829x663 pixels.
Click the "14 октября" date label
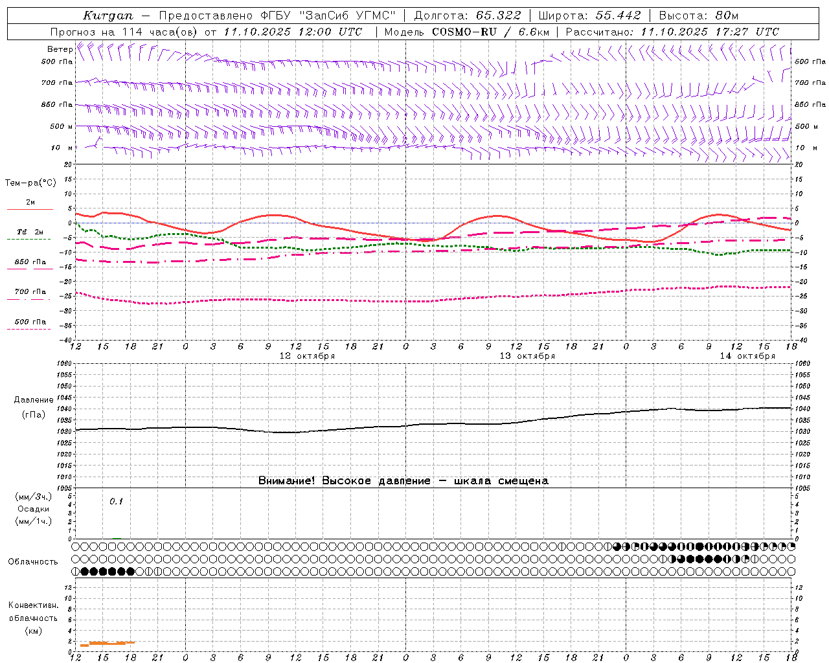pyautogui.click(x=747, y=356)
